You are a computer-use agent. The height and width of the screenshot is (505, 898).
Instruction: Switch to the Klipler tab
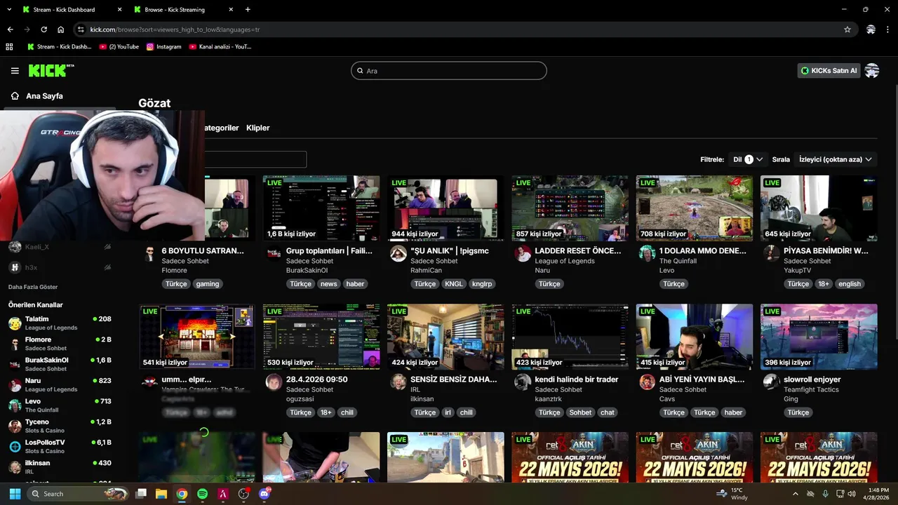coord(258,128)
